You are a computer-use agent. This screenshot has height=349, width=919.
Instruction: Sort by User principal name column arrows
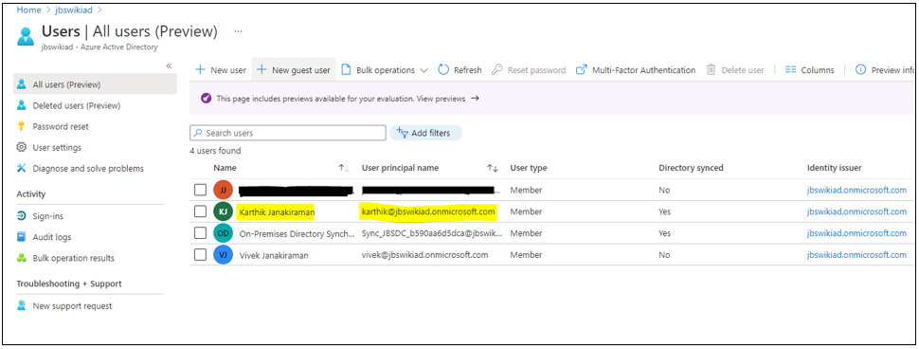(493, 169)
